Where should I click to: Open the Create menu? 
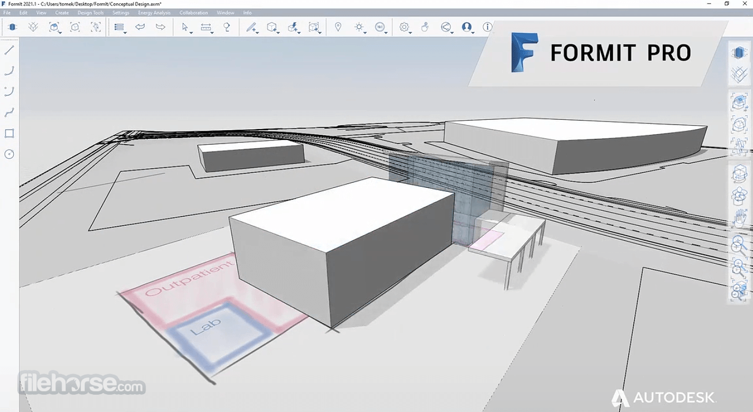[x=62, y=13]
